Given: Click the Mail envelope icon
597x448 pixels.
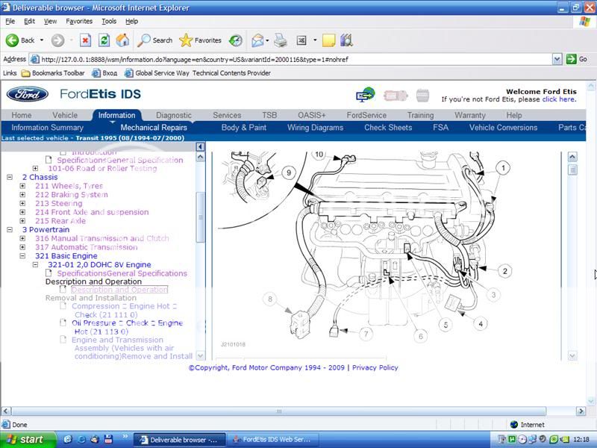Looking at the screenshot, I should (x=257, y=40).
